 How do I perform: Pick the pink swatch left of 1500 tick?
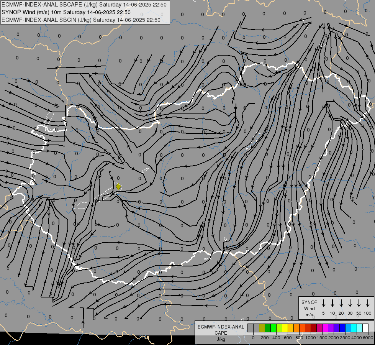point(319,328)
